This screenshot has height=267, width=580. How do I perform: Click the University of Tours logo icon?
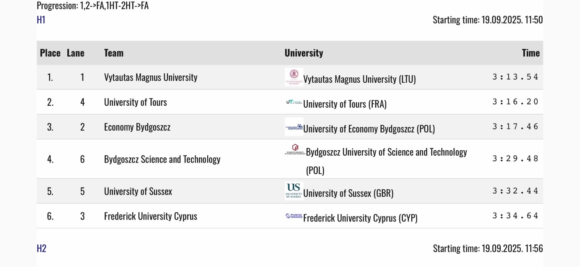coord(294,102)
